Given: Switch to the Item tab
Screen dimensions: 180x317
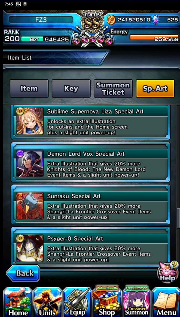Looking at the screenshot, I should [x=29, y=89].
